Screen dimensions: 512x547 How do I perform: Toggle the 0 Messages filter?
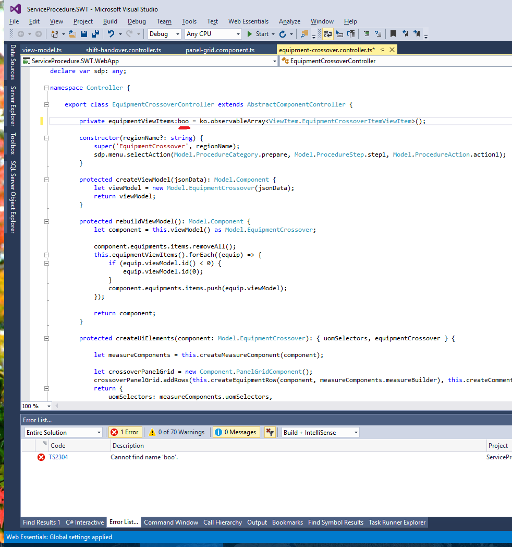[x=236, y=432]
